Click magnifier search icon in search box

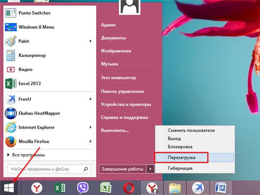pos(86,169)
